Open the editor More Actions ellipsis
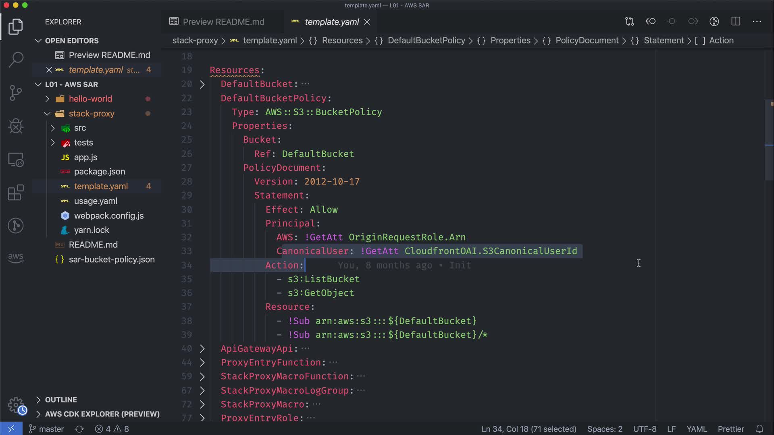 (x=757, y=21)
